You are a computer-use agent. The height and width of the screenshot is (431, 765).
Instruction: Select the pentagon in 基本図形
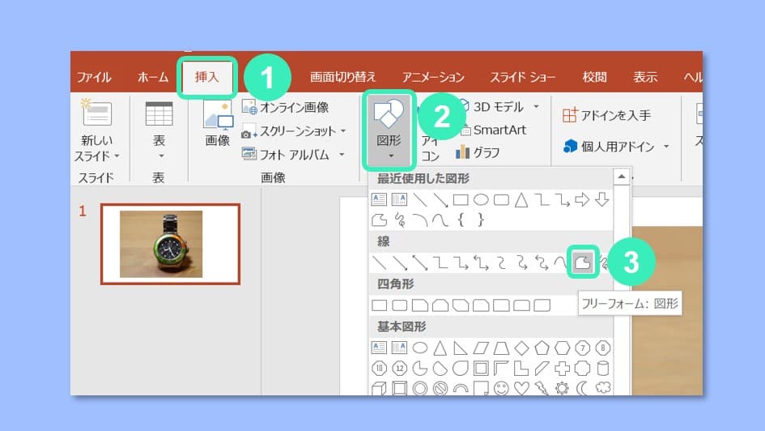[542, 348]
